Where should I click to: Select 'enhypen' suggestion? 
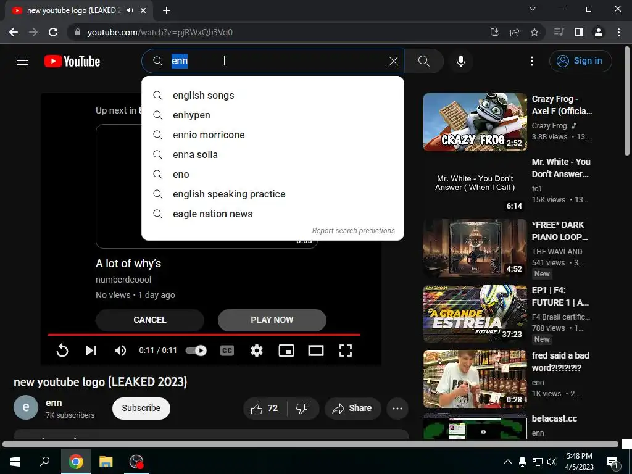pos(272,115)
